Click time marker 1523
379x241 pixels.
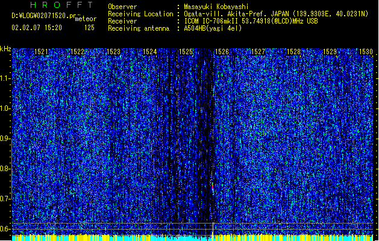pos(113,52)
